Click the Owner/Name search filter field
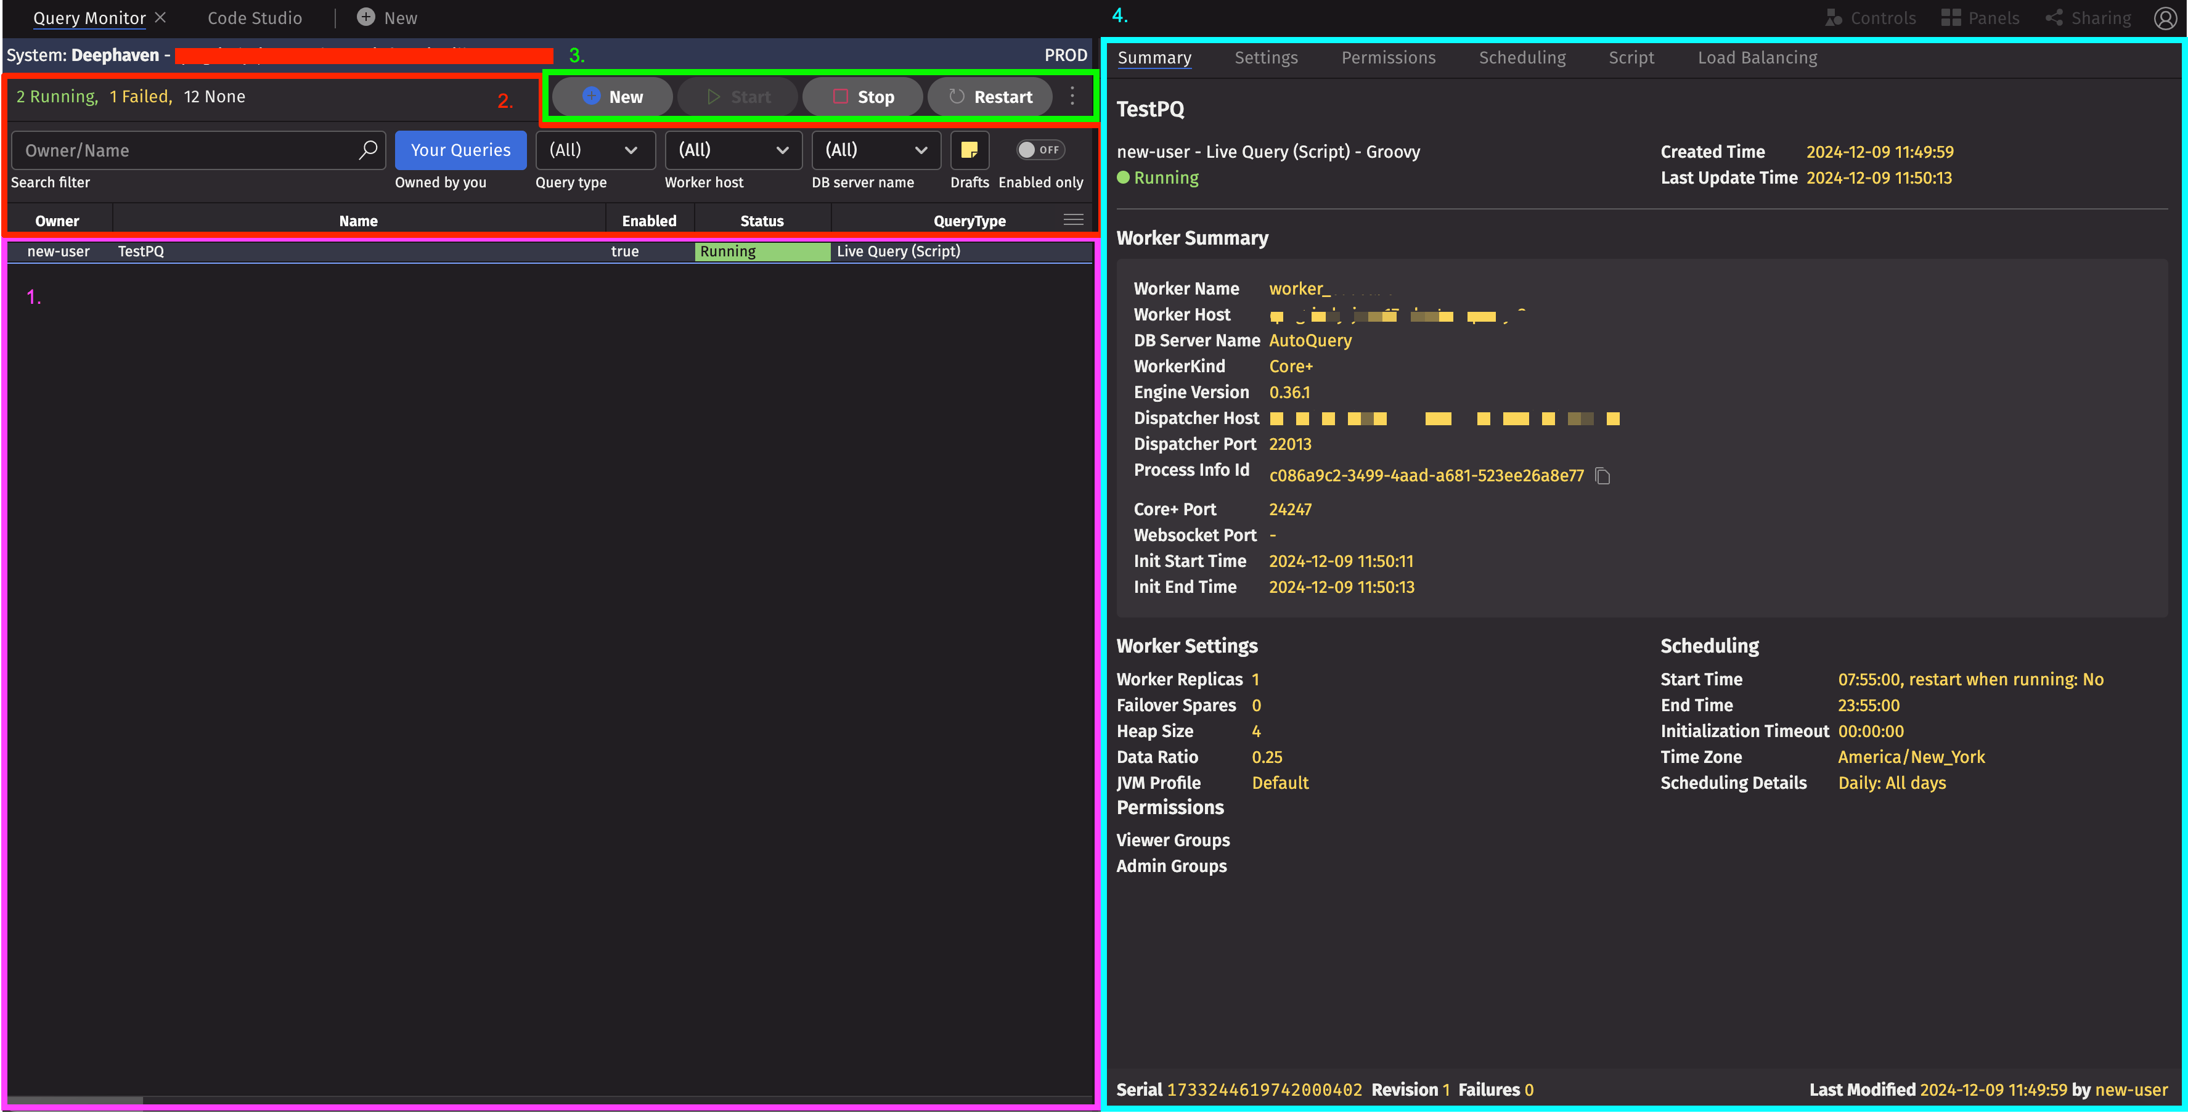Image resolution: width=2188 pixels, height=1113 pixels. tap(187, 150)
